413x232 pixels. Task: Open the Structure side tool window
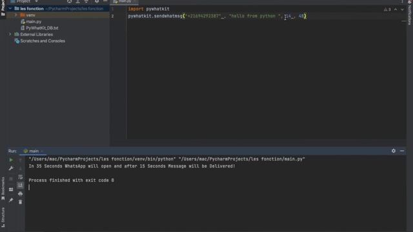[x=3, y=217]
